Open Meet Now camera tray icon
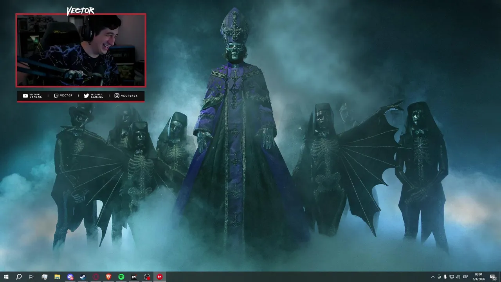The image size is (501, 282). [439, 277]
